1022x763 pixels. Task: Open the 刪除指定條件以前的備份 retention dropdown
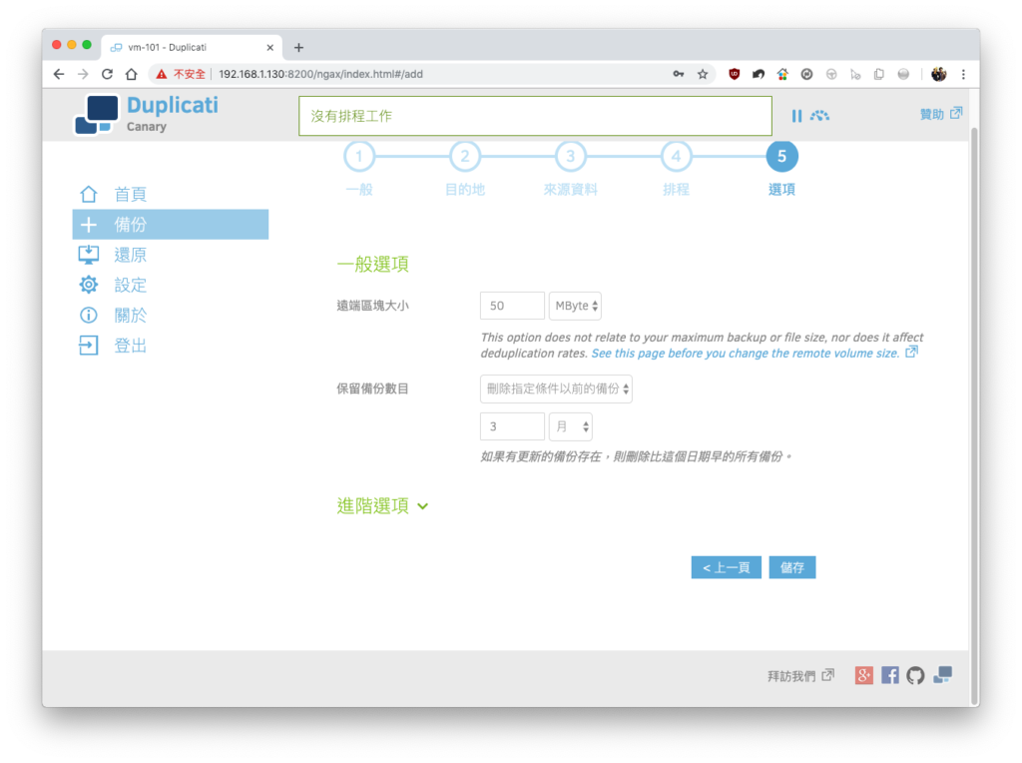556,388
